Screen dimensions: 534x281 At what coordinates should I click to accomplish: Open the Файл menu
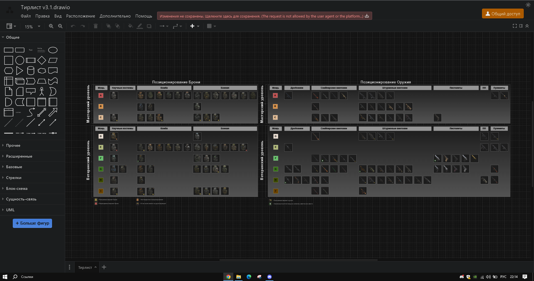pyautogui.click(x=26, y=16)
